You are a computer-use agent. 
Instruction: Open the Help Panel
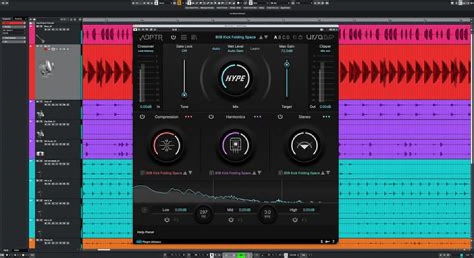click(x=145, y=232)
